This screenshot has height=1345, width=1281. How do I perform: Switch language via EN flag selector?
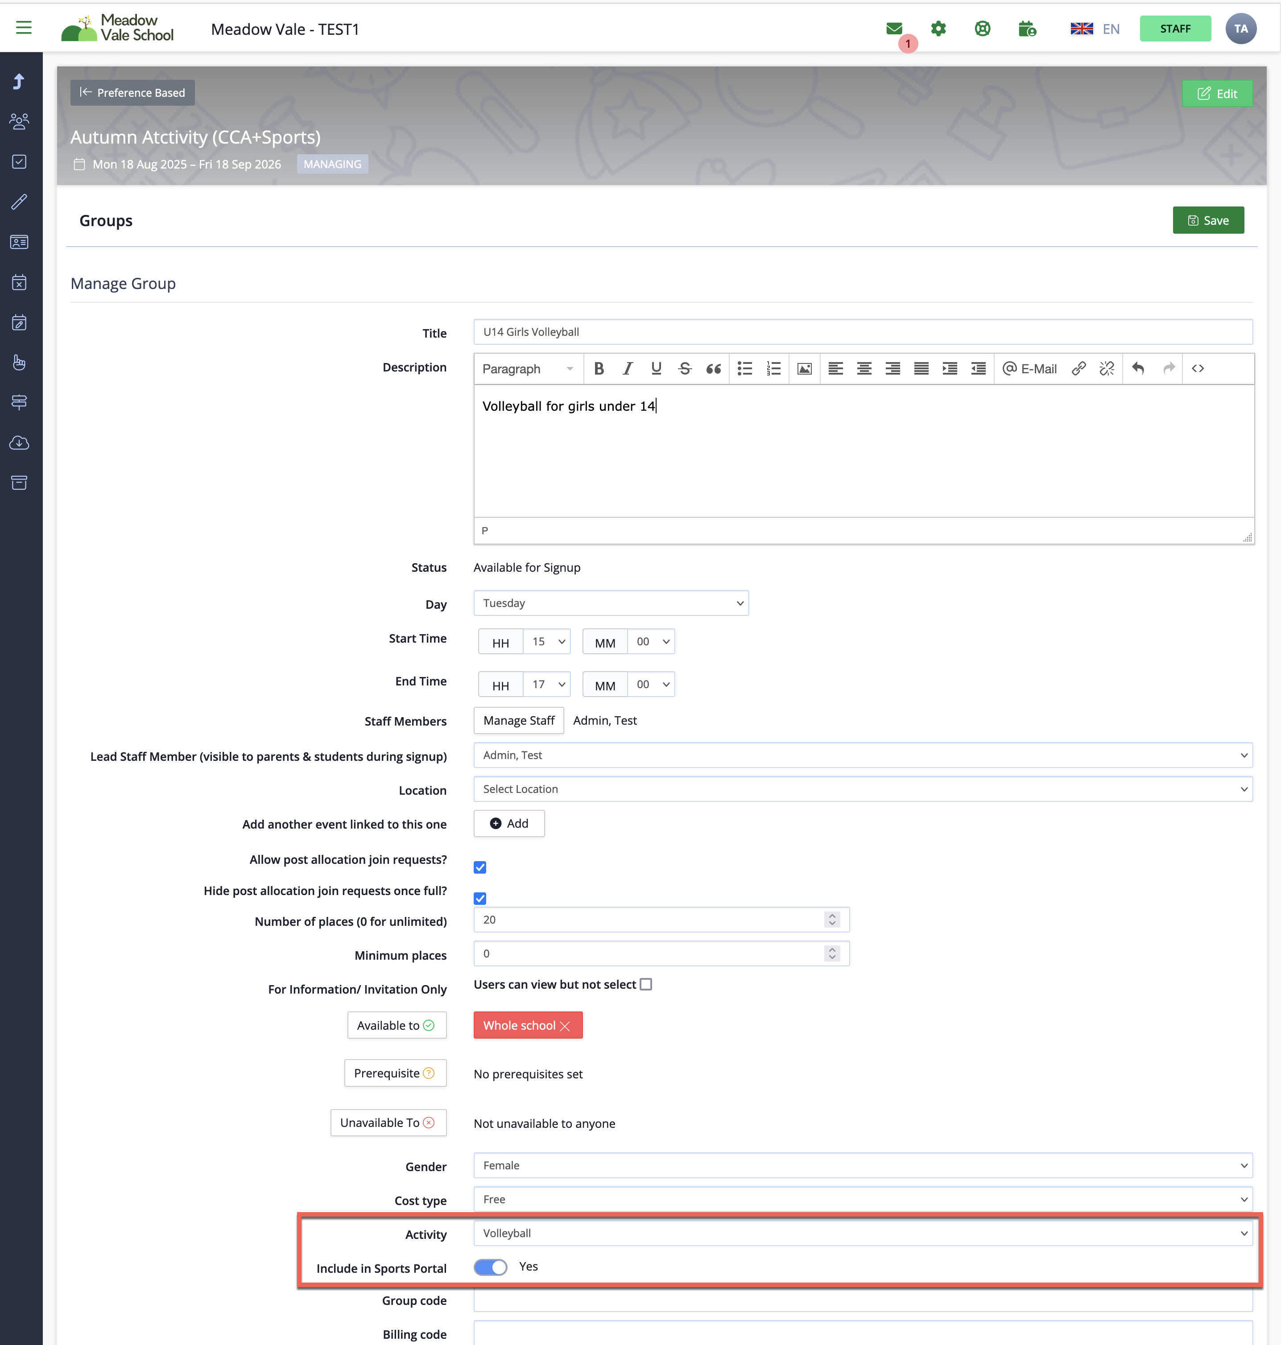click(x=1095, y=29)
